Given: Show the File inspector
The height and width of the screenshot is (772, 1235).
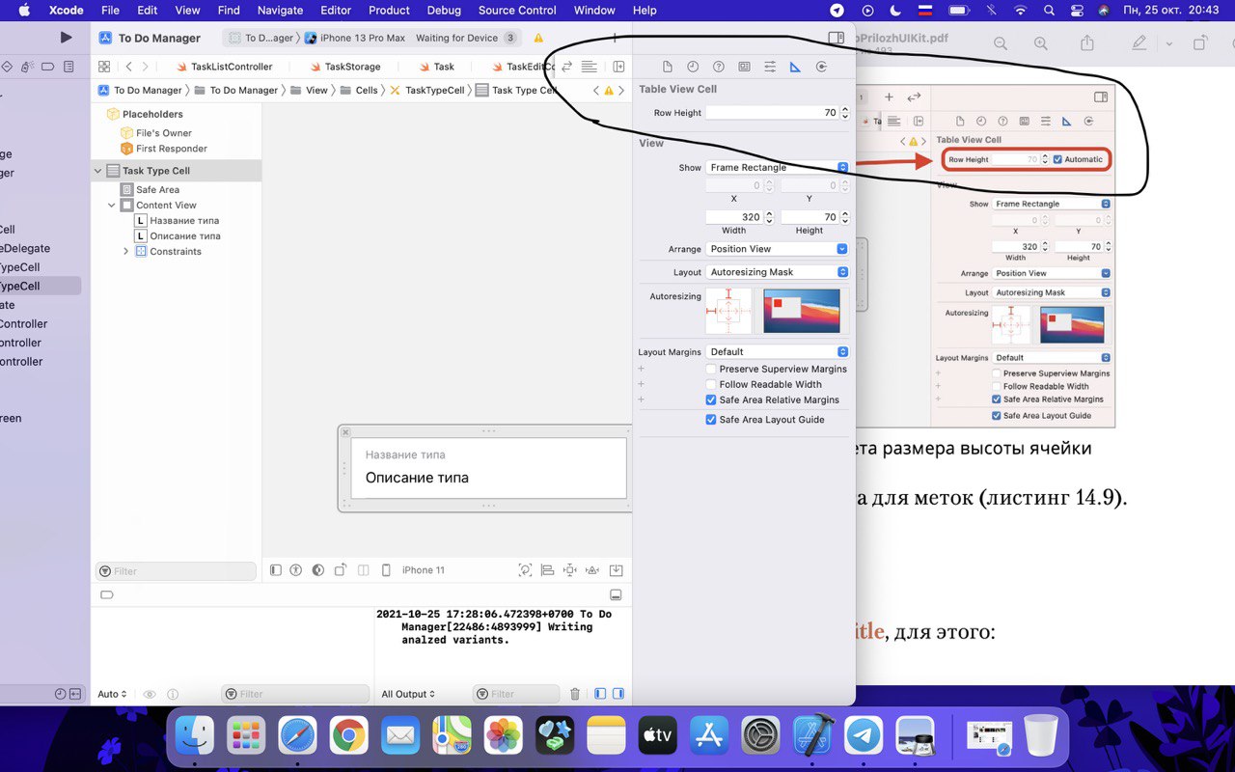Looking at the screenshot, I should tap(667, 67).
